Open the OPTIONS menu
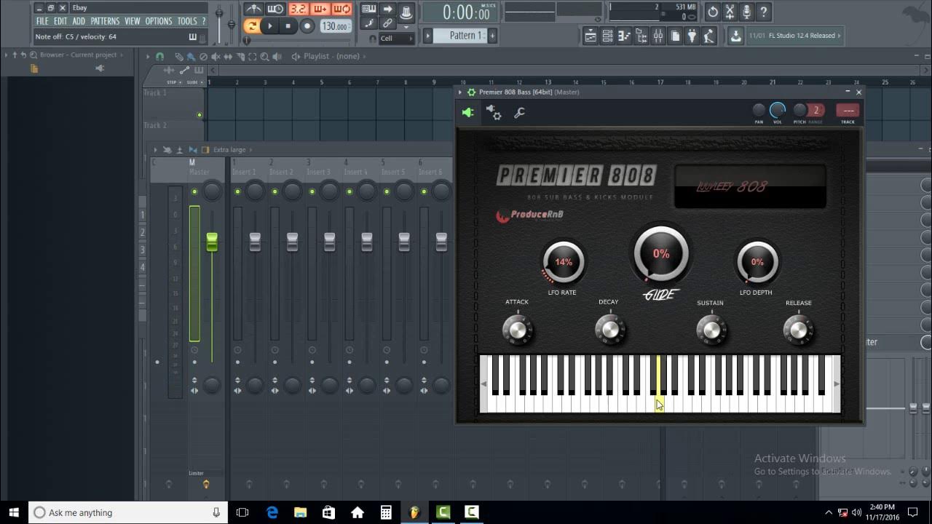Viewport: 932px width, 524px height. coord(159,21)
